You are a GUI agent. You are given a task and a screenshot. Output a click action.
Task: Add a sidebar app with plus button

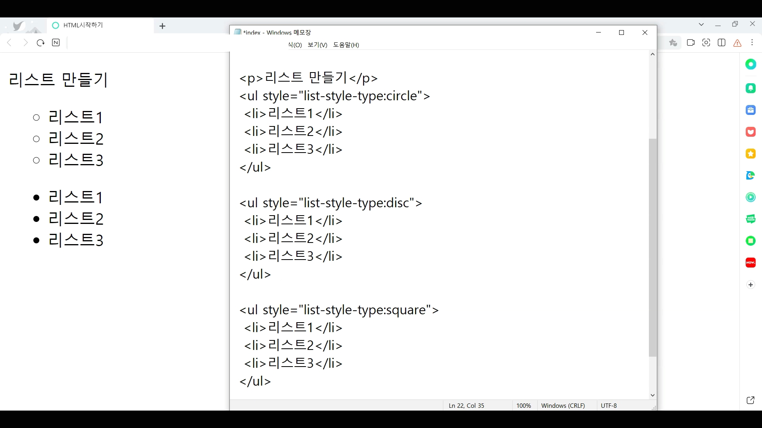[750, 285]
